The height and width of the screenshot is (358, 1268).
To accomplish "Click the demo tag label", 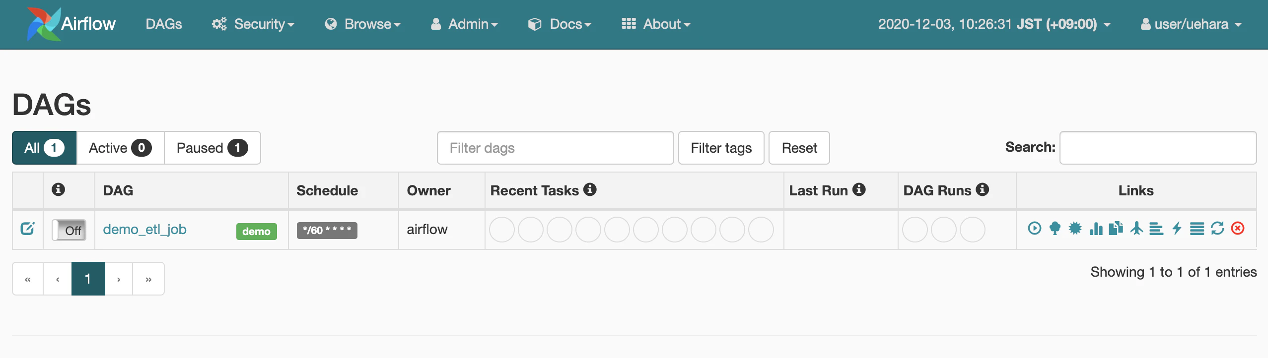I will (256, 231).
